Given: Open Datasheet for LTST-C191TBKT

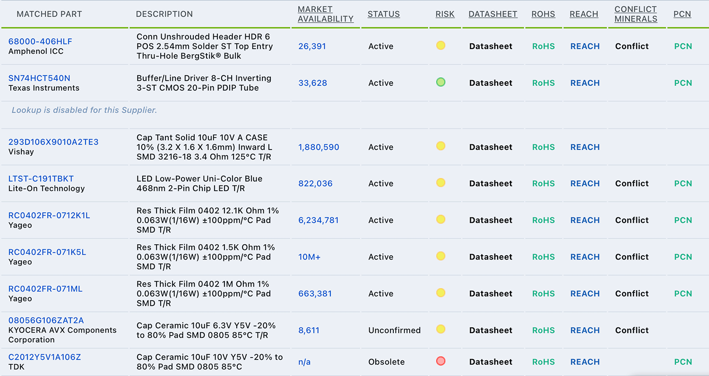Looking at the screenshot, I should coord(491,184).
